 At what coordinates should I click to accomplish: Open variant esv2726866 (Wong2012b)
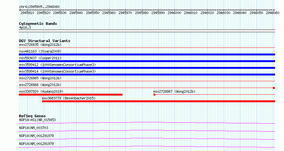pos(40,85)
